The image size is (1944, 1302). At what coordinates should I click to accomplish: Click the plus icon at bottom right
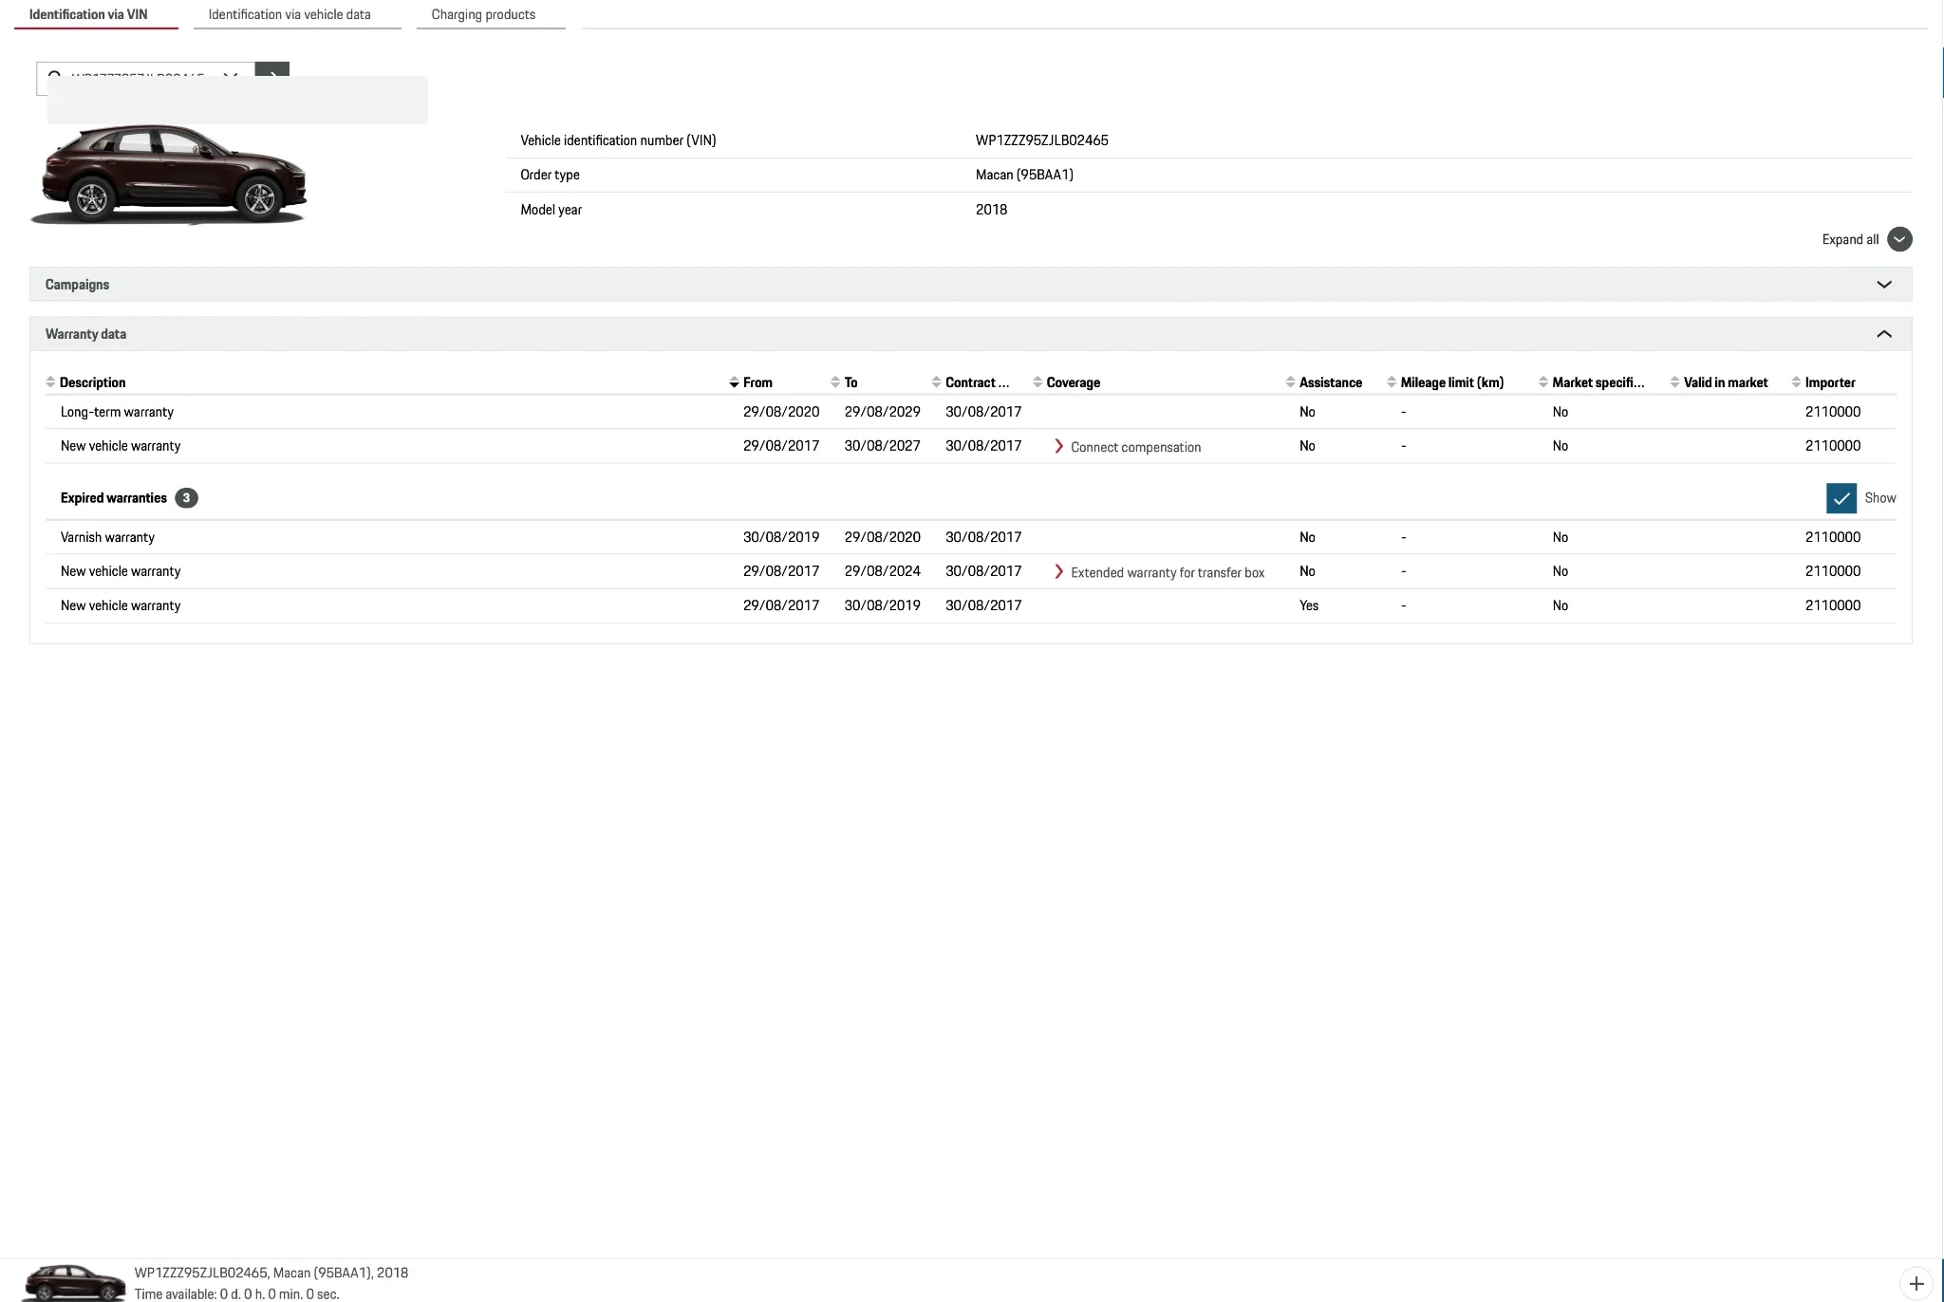click(1916, 1283)
